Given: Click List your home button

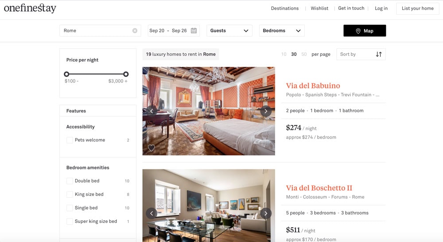Looking at the screenshot, I should point(418,8).
